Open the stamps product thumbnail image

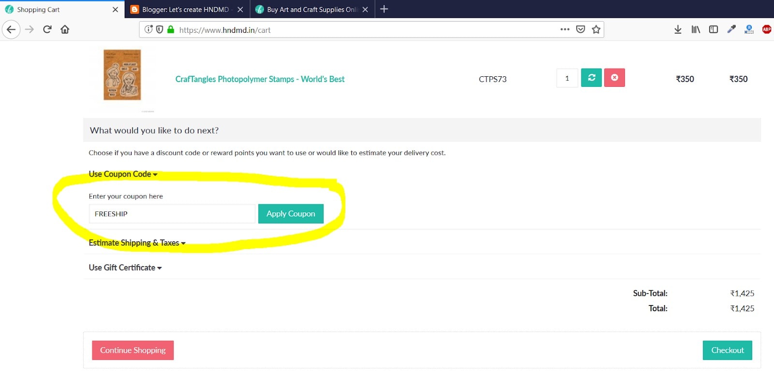(x=122, y=75)
